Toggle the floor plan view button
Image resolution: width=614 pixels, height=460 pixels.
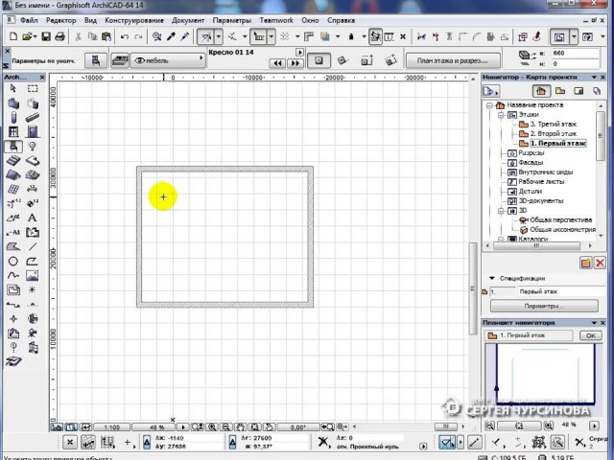559,37
